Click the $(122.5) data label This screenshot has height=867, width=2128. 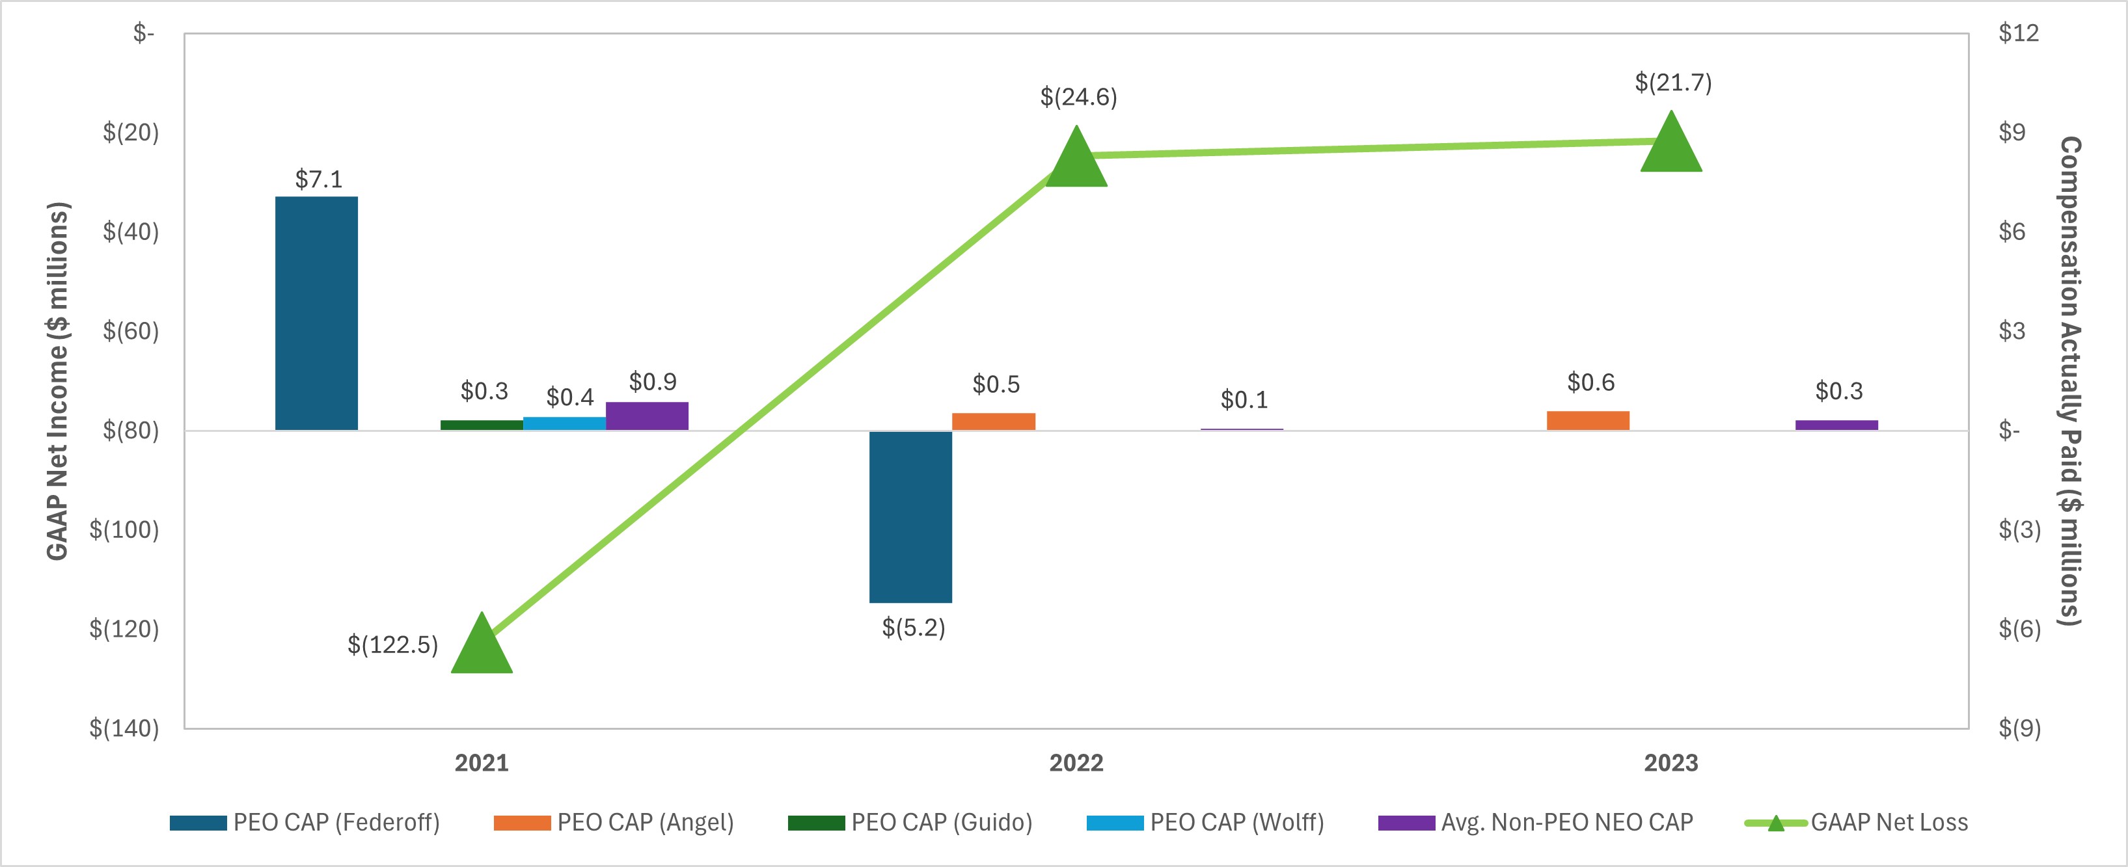click(392, 645)
